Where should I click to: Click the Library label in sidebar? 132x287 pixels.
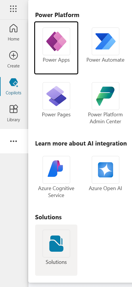(14, 120)
